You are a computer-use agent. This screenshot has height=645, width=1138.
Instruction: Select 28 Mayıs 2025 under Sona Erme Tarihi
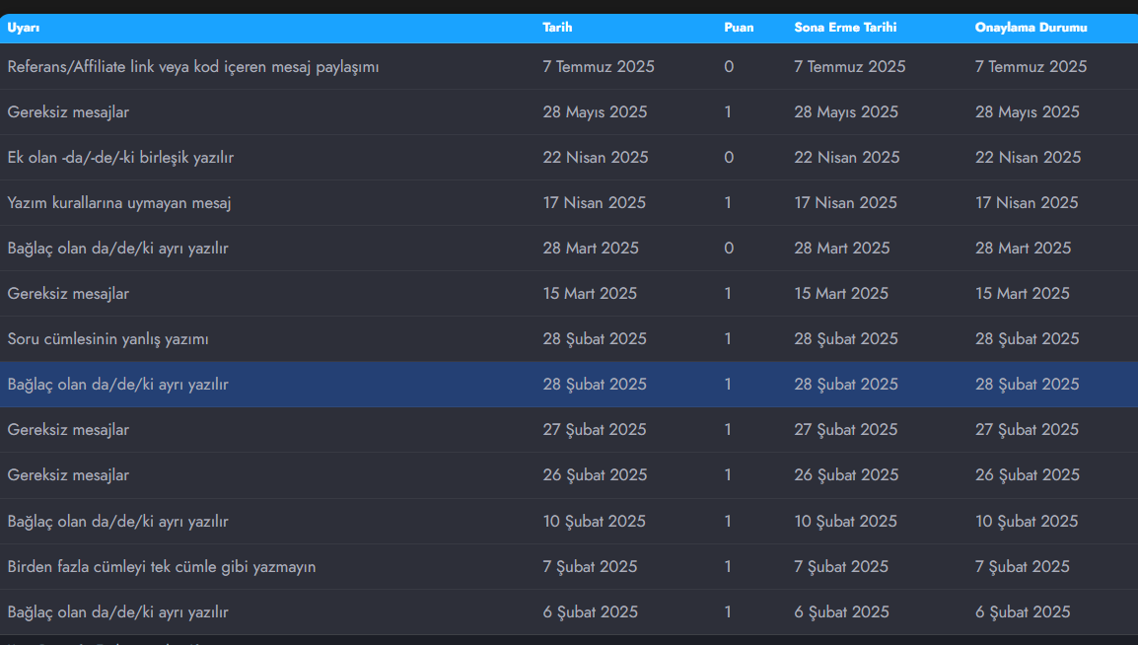click(846, 112)
